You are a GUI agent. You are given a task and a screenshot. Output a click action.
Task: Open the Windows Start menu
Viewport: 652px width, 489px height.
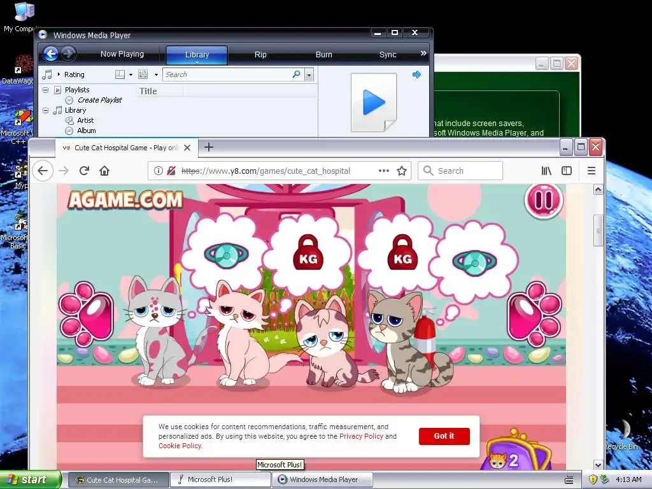(x=31, y=479)
